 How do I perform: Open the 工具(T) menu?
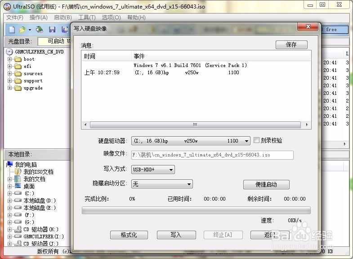[x=87, y=18]
